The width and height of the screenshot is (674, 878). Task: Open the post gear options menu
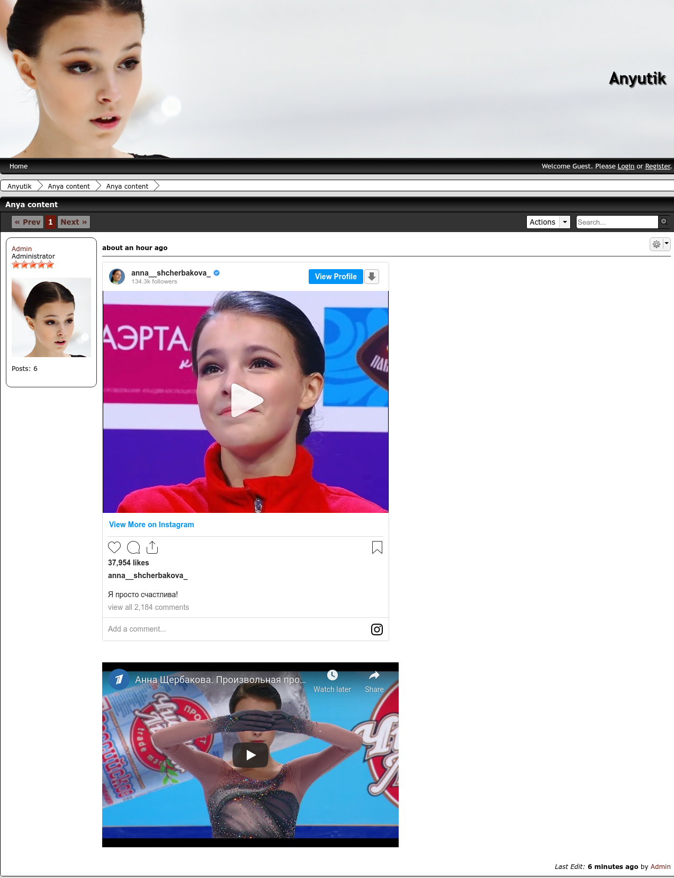tap(660, 244)
